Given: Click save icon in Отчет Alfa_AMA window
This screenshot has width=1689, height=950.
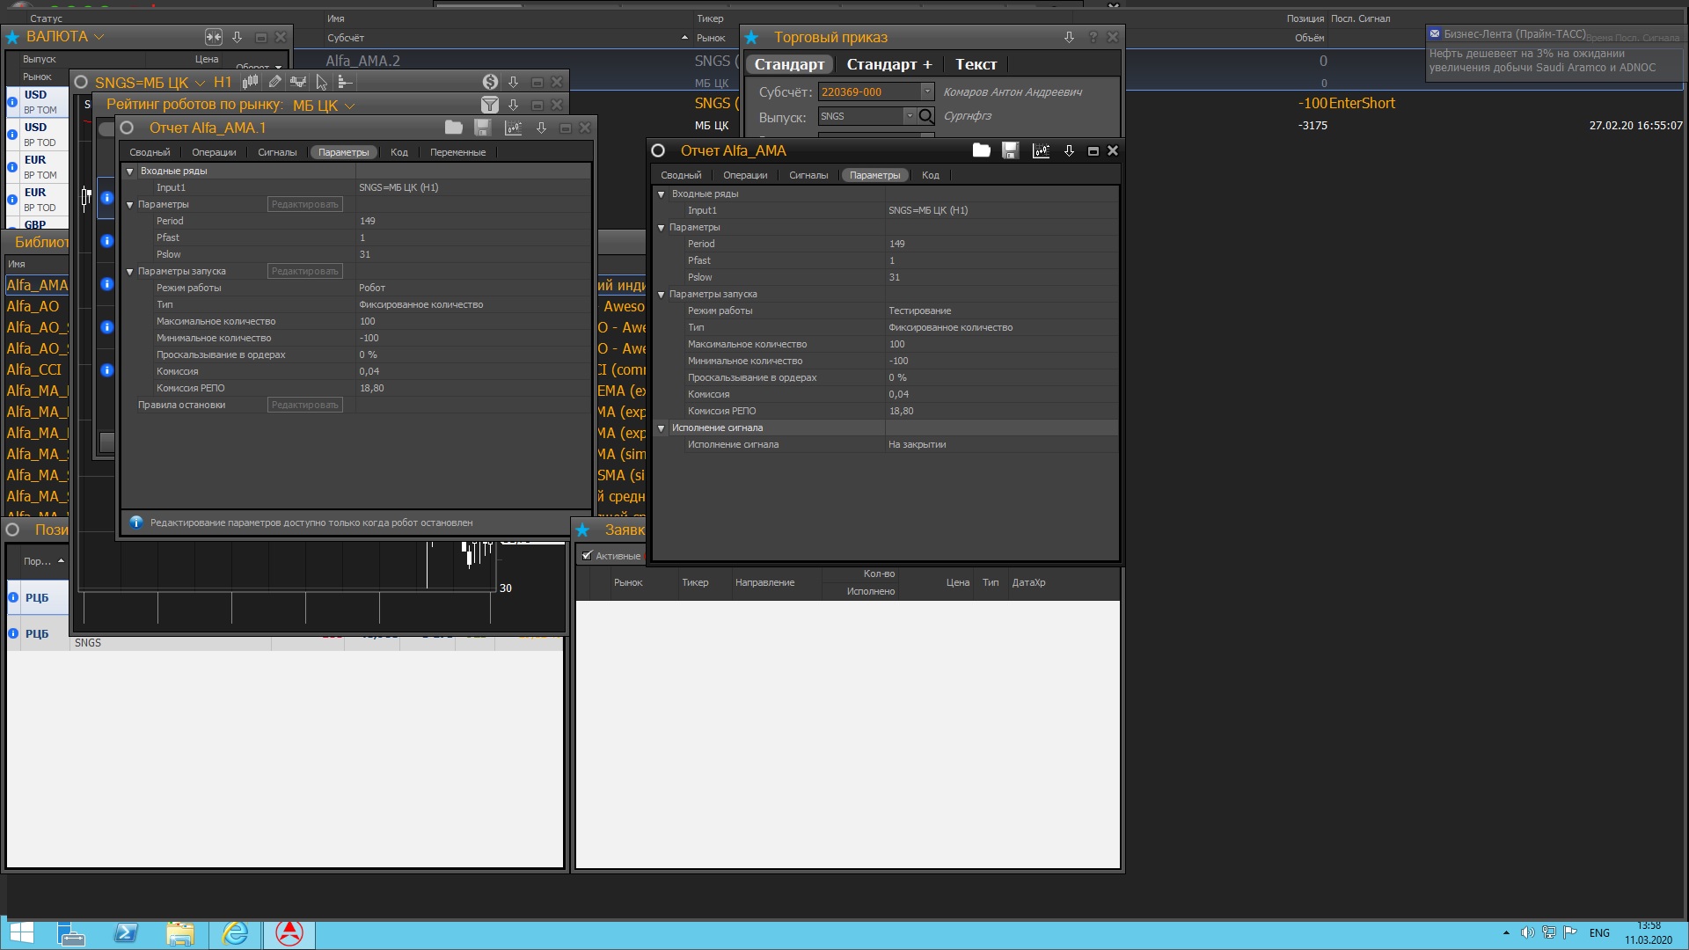Looking at the screenshot, I should 1010,150.
